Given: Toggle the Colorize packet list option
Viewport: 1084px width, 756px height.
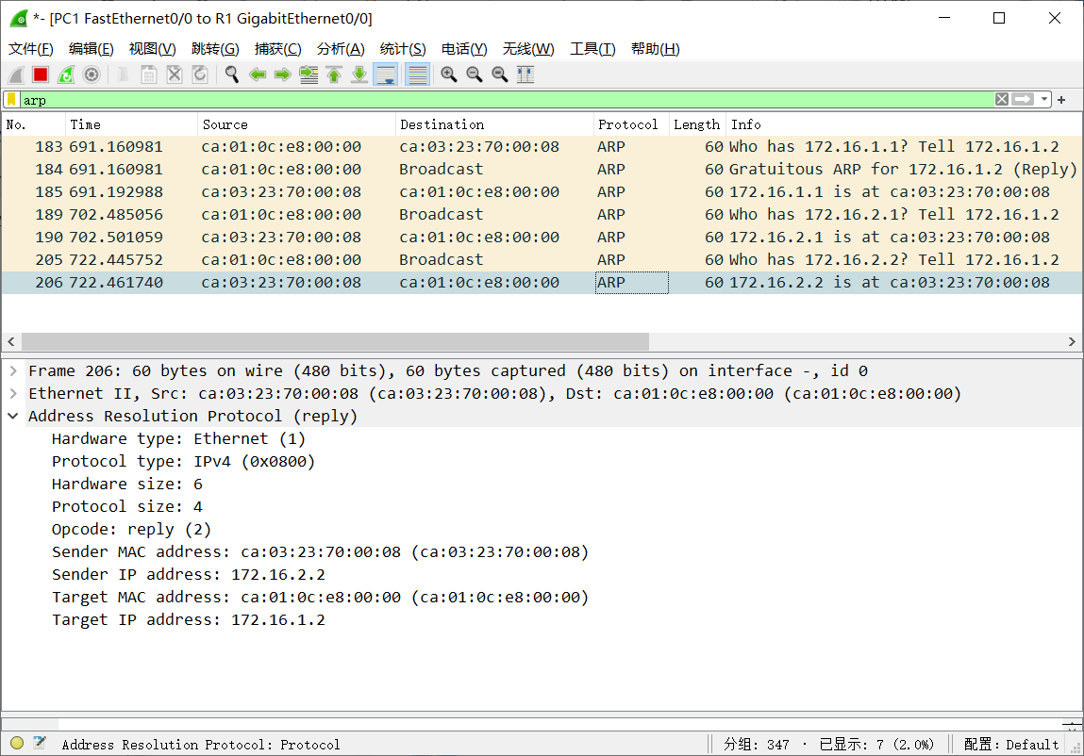Looking at the screenshot, I should click(x=417, y=74).
